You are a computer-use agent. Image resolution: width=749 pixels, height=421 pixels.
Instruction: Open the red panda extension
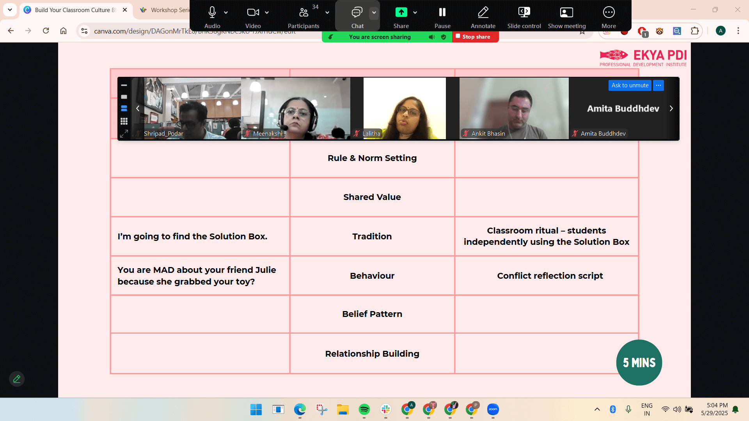point(659,31)
